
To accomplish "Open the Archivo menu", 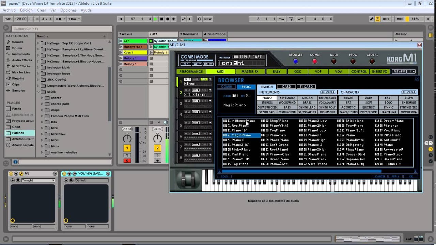I will tap(9, 10).
